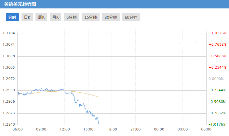Choose the 60分钟 interval tab
229x136 pixels.
131,17
